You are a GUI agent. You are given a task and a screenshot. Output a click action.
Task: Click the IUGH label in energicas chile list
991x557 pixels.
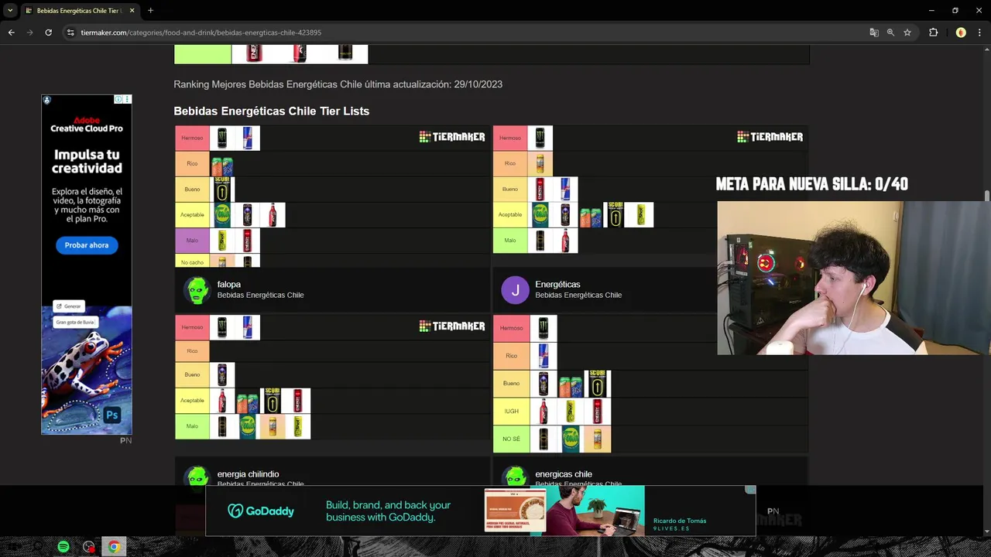coord(511,412)
